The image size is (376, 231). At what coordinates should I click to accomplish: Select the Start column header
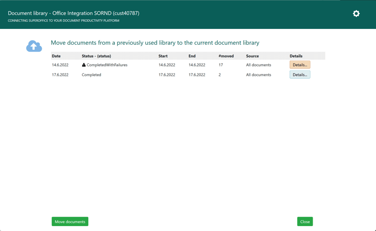point(163,56)
